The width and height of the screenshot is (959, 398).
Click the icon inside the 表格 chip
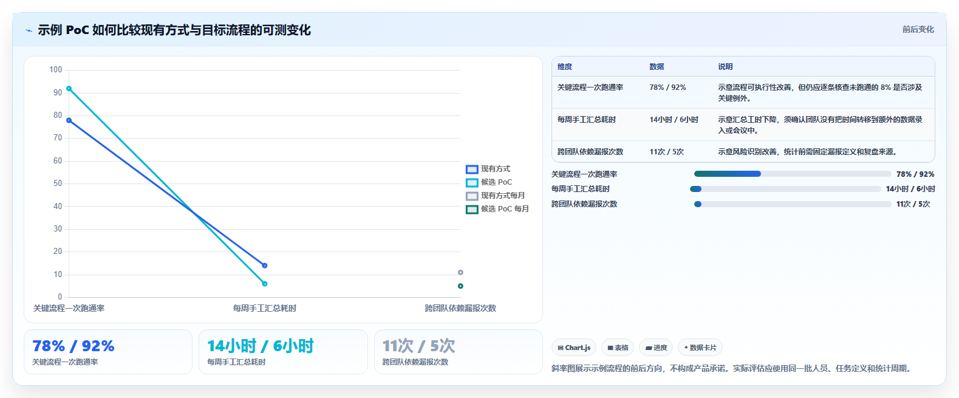click(x=610, y=348)
